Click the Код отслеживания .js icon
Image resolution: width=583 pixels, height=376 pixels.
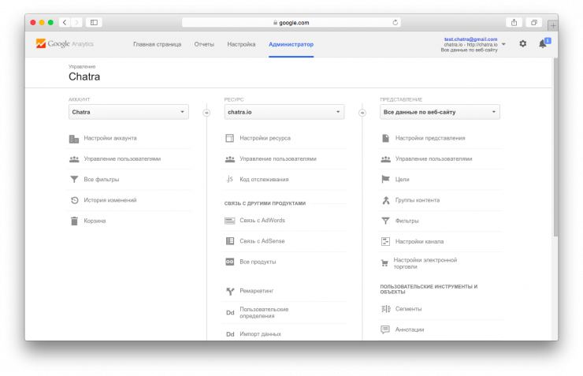tap(229, 180)
